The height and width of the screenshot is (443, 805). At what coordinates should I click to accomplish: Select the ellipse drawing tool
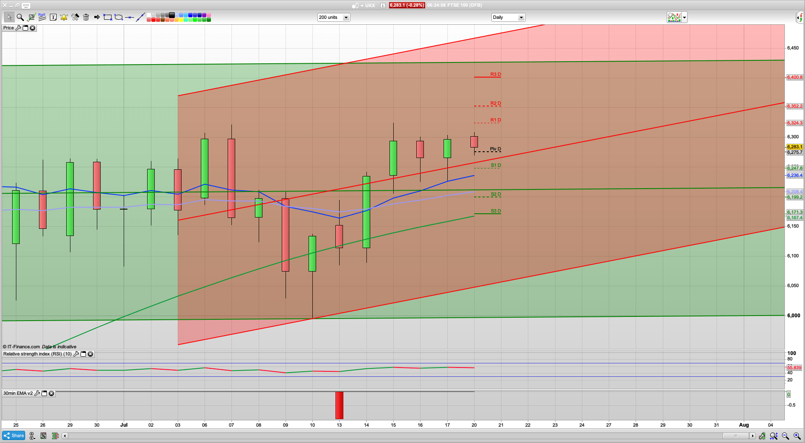click(x=119, y=17)
